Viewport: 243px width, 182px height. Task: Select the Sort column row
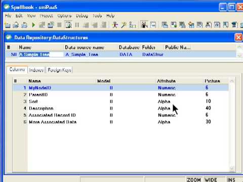[121, 102]
